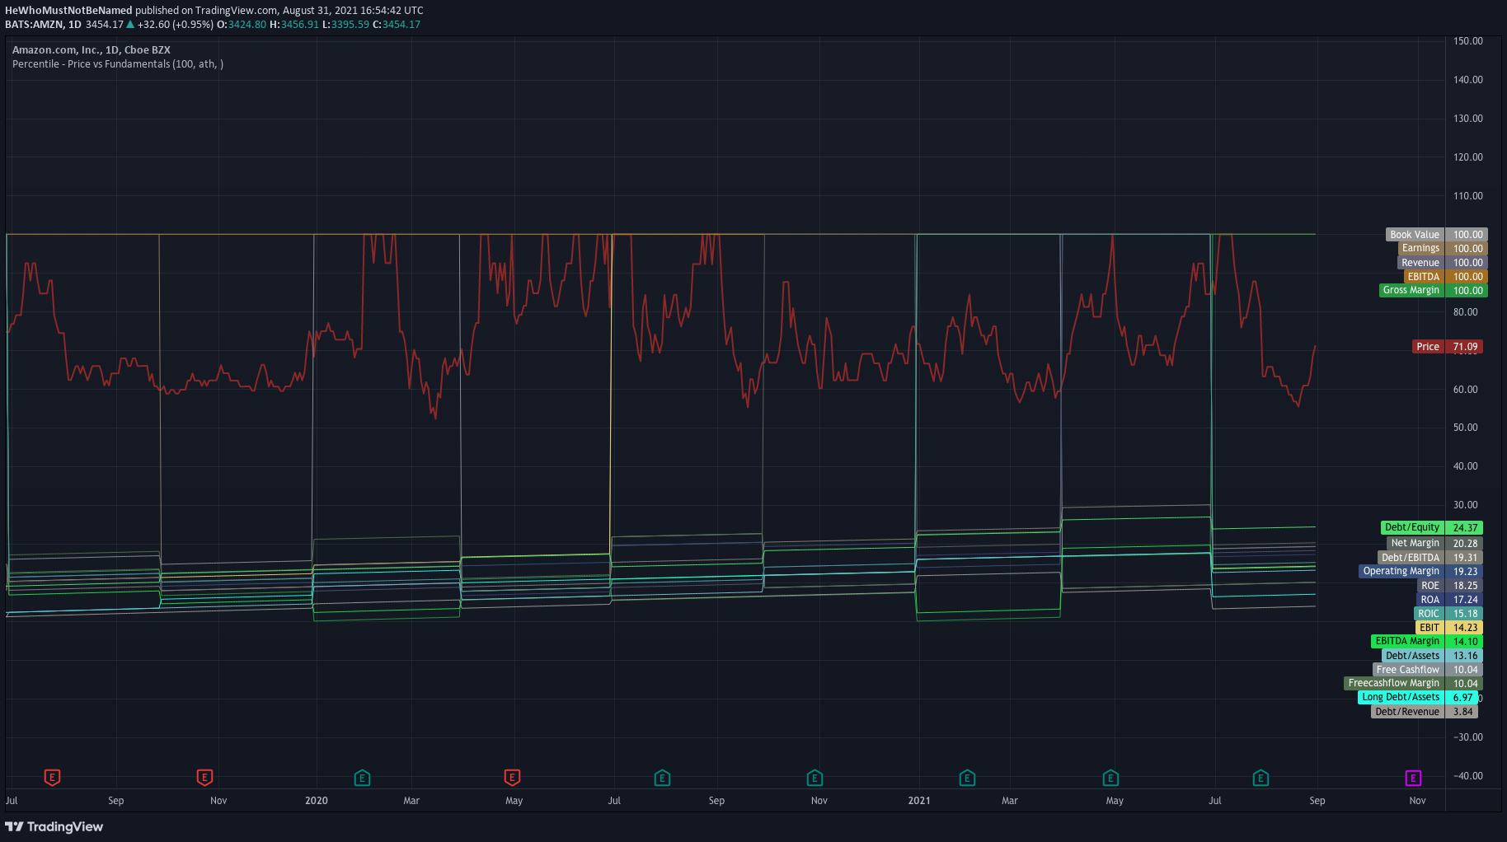This screenshot has width=1507, height=842.
Task: Click the teal ROIC series label
Action: coord(1429,614)
